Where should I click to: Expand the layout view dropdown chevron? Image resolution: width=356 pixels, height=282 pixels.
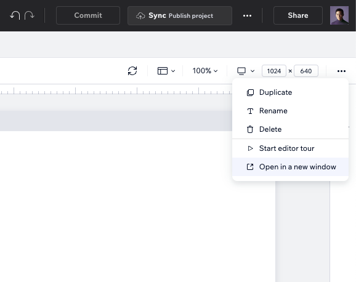tap(173, 71)
